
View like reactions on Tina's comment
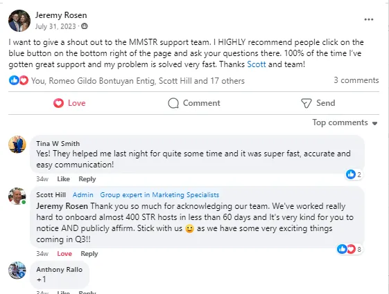point(354,174)
